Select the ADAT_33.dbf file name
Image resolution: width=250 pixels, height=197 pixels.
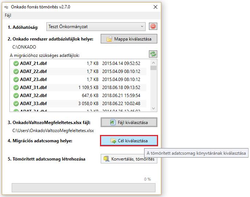(x=34, y=104)
